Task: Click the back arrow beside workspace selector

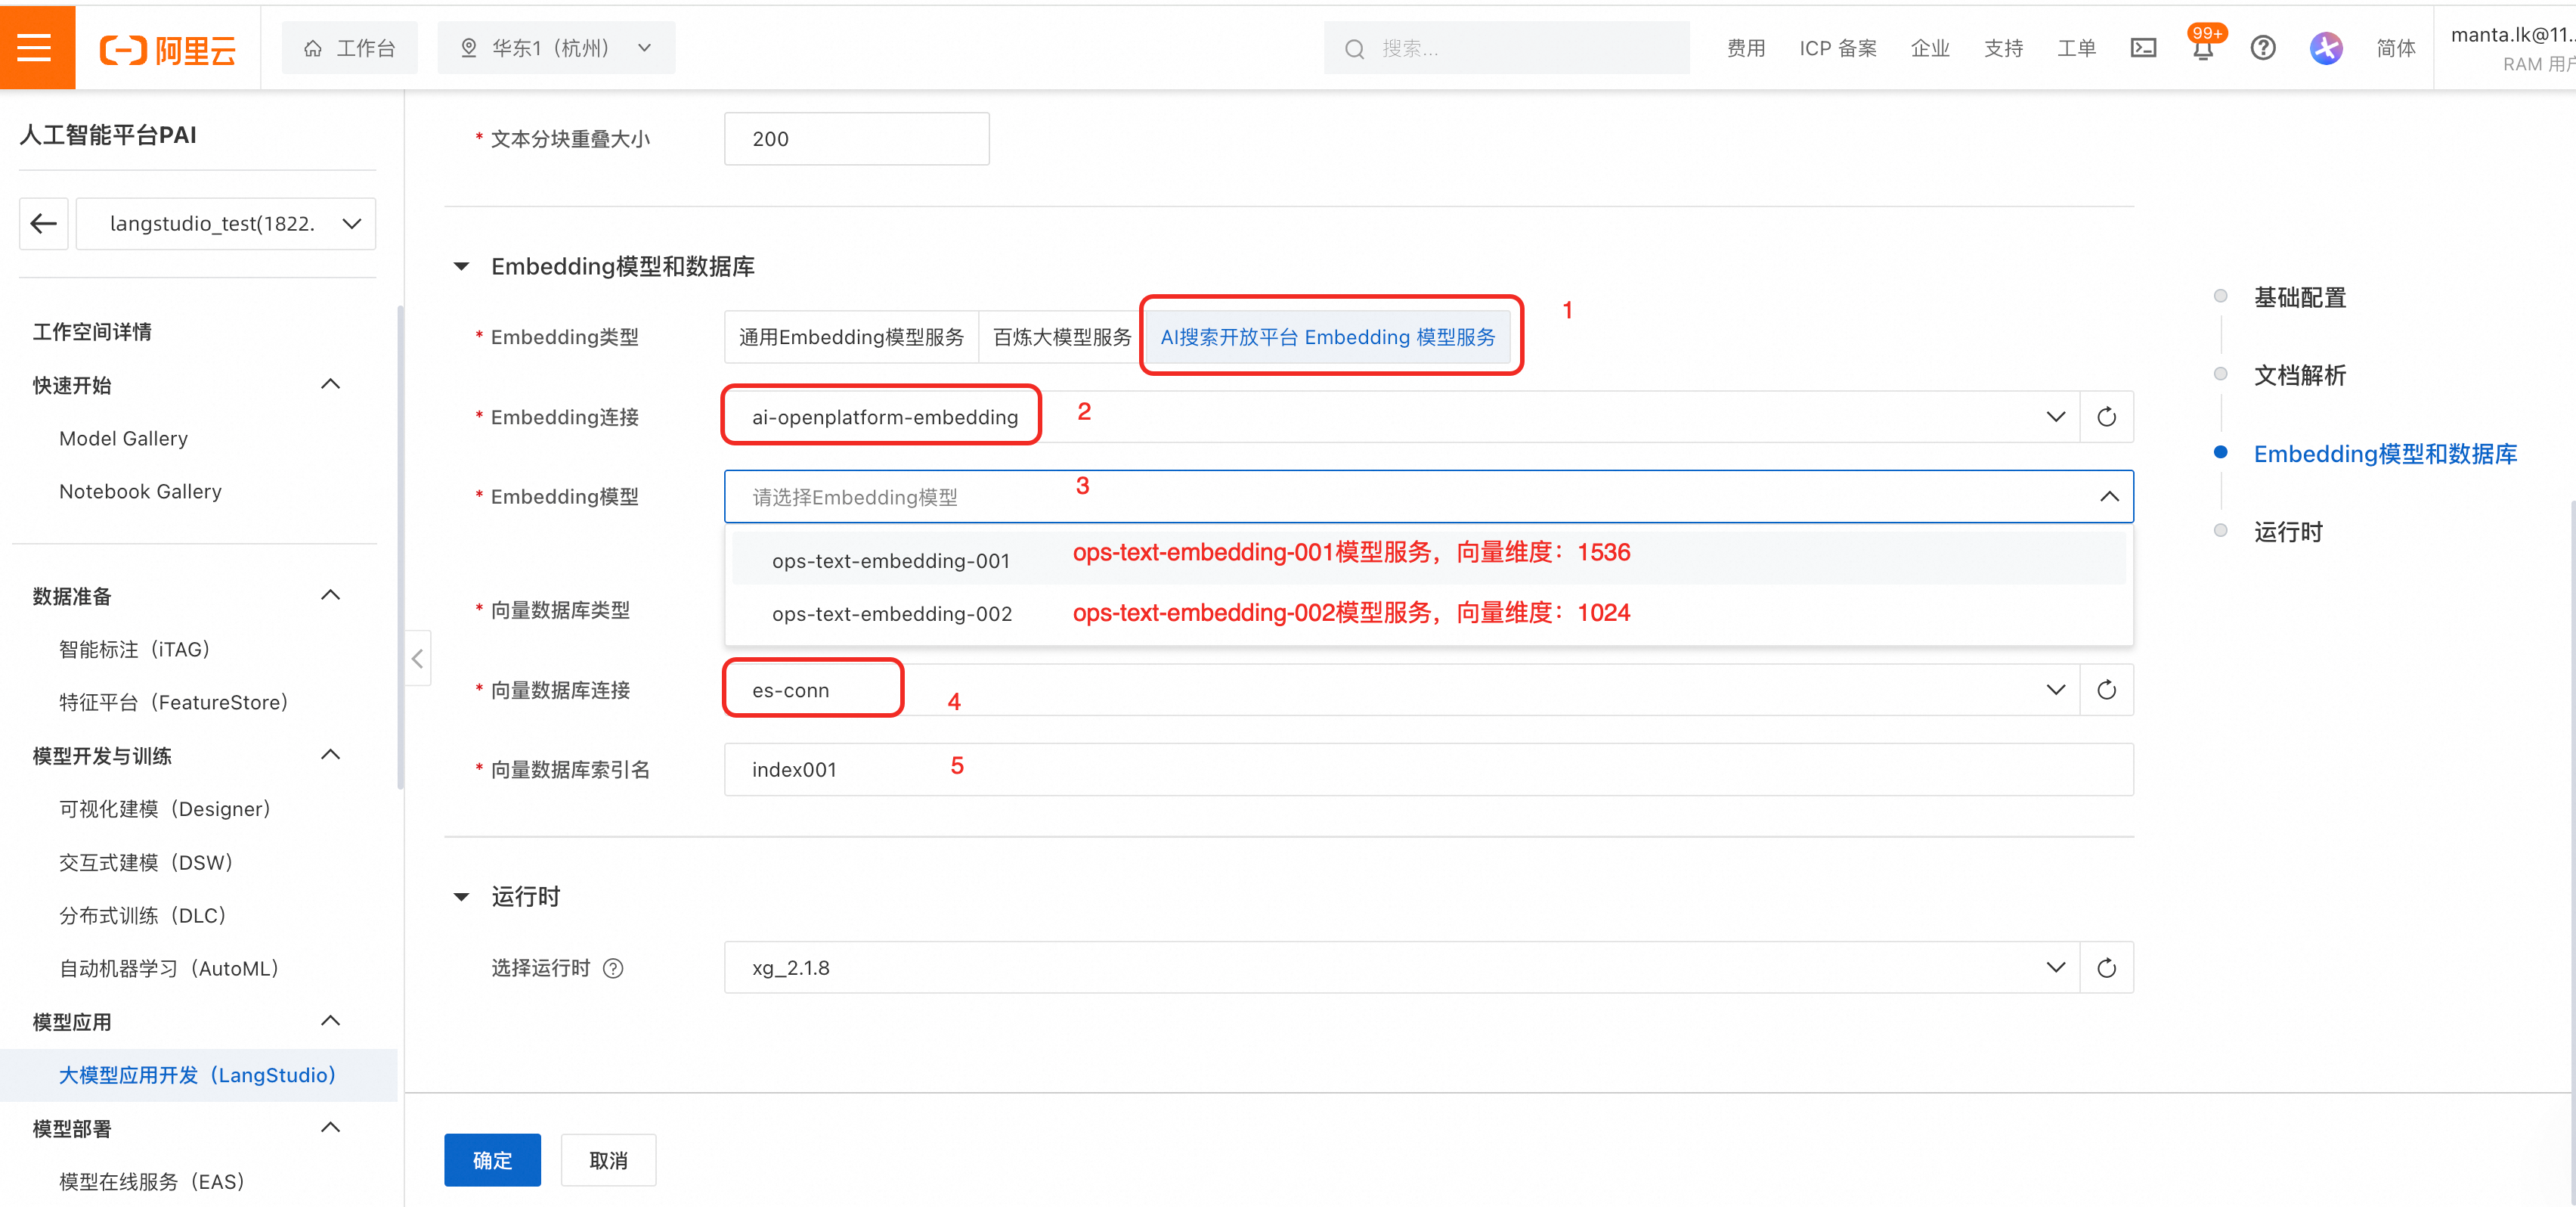Action: pyautogui.click(x=44, y=223)
